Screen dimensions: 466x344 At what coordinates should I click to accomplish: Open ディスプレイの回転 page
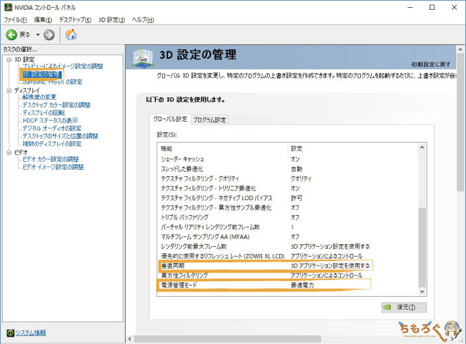[43, 112]
